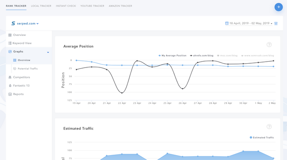Click the Graphs sub-Overview grid icon

click(x=15, y=60)
